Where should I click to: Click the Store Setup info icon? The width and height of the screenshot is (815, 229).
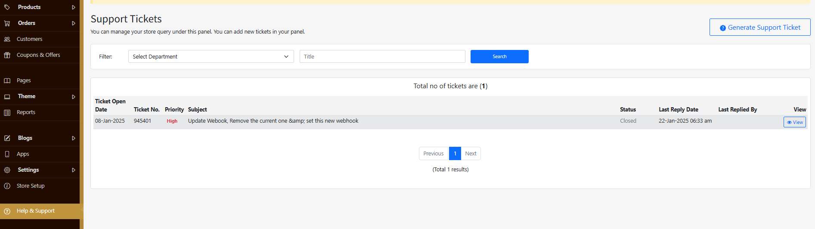click(x=7, y=186)
